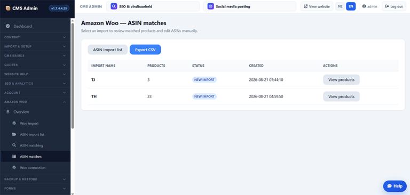Expand the ACCOUNT sidebar section

pos(35,93)
